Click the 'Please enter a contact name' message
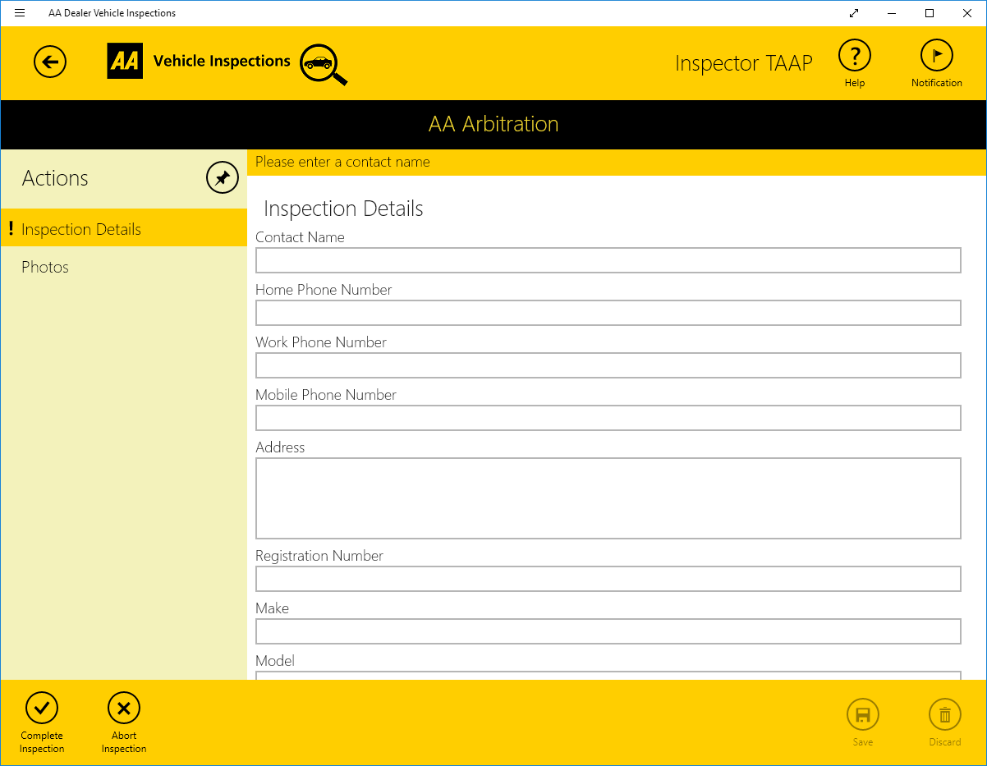This screenshot has width=987, height=766. [x=342, y=162]
